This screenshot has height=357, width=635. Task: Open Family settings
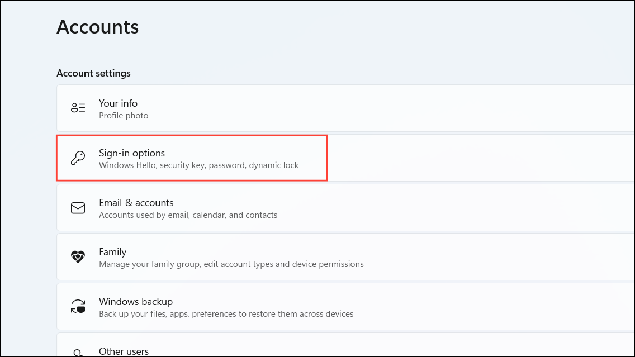(x=345, y=257)
